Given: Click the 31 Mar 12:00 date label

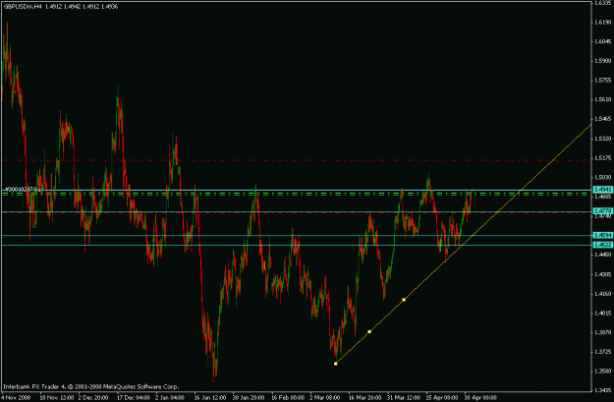Looking at the screenshot, I should 404,398.
